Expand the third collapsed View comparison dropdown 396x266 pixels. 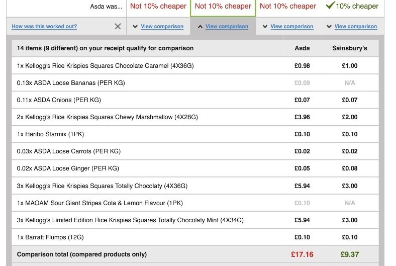click(x=288, y=27)
